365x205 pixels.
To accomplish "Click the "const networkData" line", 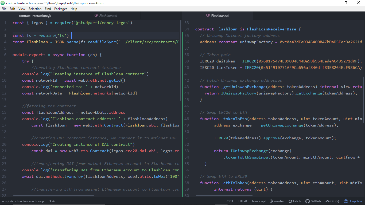I will click(x=80, y=93).
